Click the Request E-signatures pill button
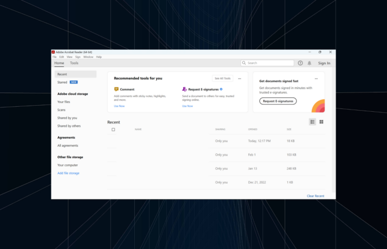 (x=278, y=101)
